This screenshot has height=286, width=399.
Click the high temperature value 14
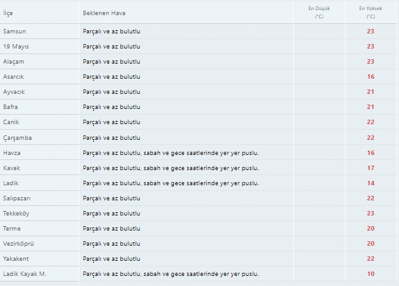371,183
